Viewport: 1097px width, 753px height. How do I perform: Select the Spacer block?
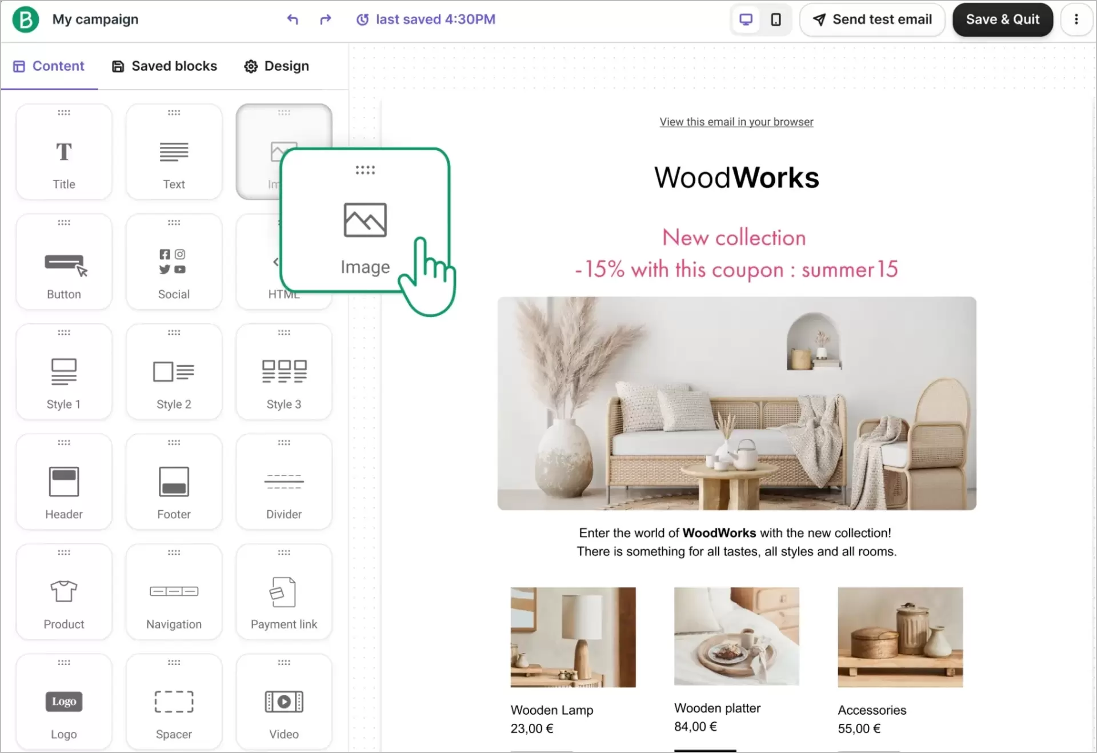(x=174, y=702)
